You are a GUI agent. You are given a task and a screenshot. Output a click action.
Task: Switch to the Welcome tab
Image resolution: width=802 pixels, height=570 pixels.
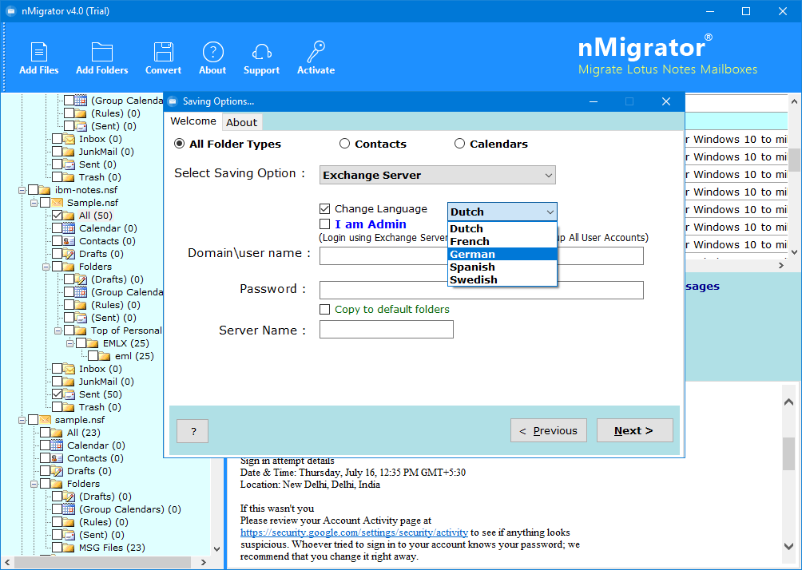coord(193,121)
